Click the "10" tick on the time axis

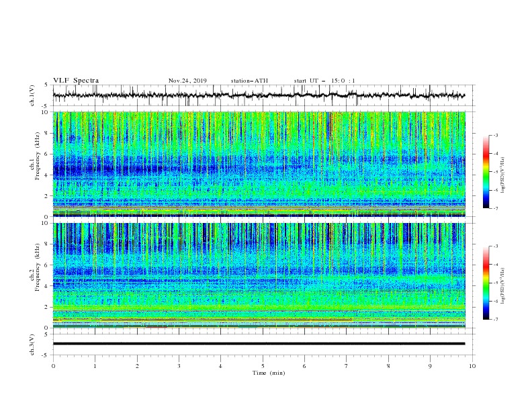[472, 366]
